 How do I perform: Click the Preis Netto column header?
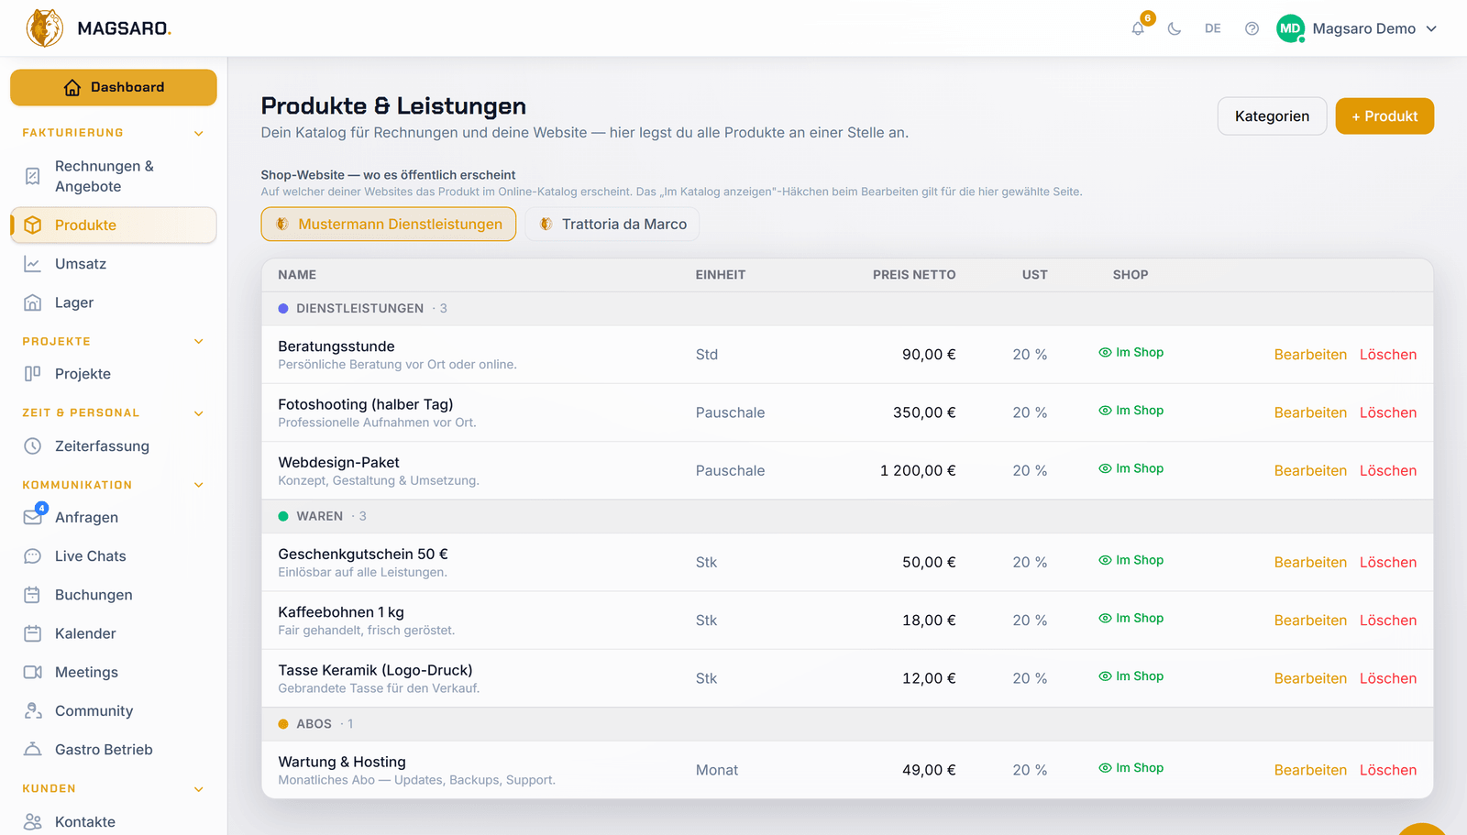[x=914, y=275]
